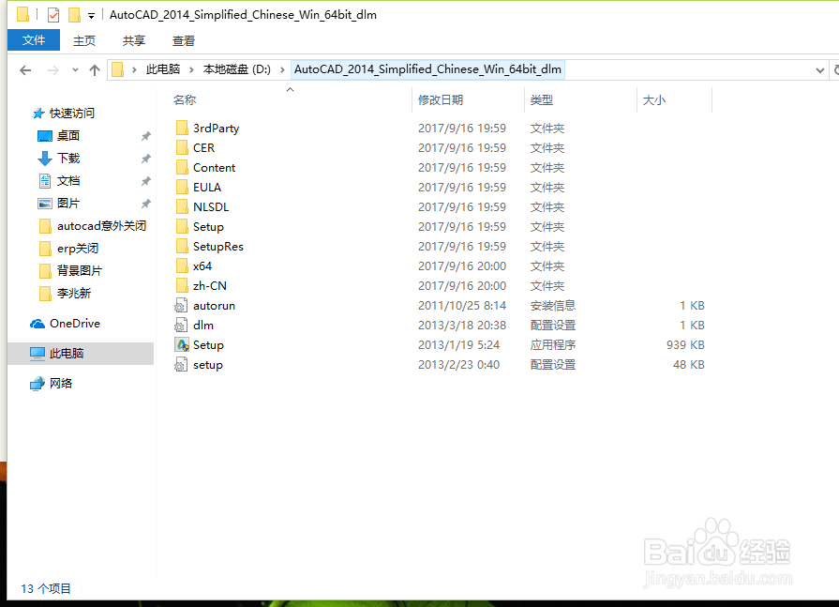Select the x64 folder icon
Screen dimensions: 839x607
182,266
